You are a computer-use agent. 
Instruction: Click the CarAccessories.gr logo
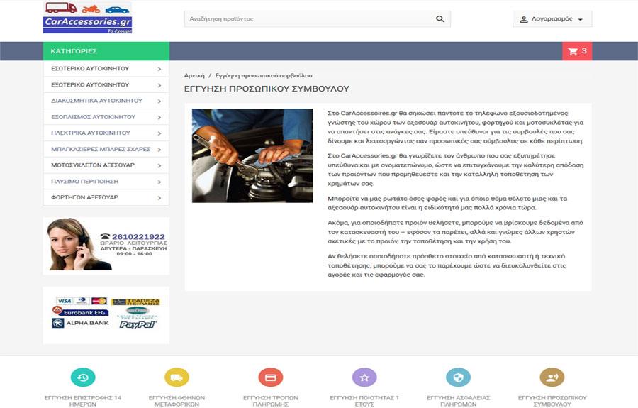[87, 18]
